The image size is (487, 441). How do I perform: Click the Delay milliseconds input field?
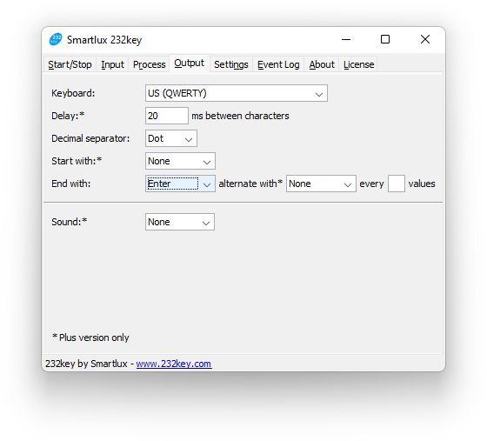point(167,116)
